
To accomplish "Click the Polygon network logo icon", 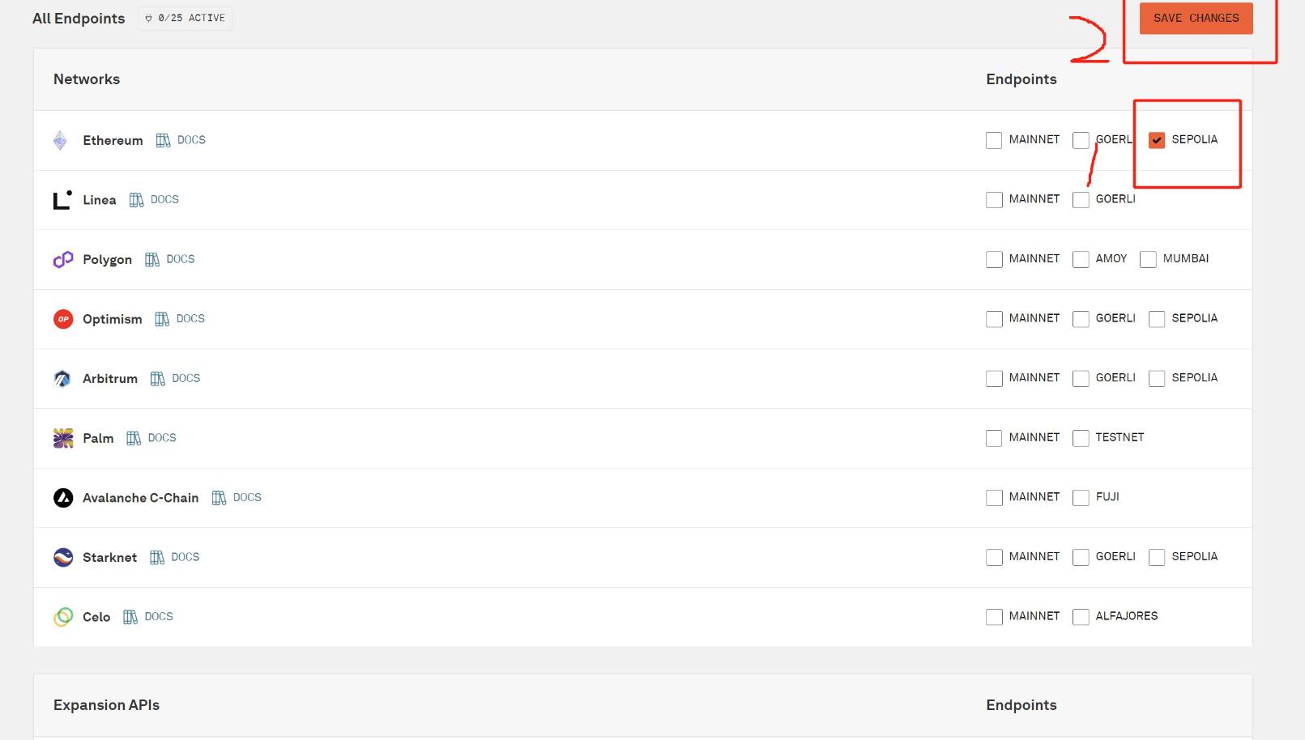I will click(63, 260).
